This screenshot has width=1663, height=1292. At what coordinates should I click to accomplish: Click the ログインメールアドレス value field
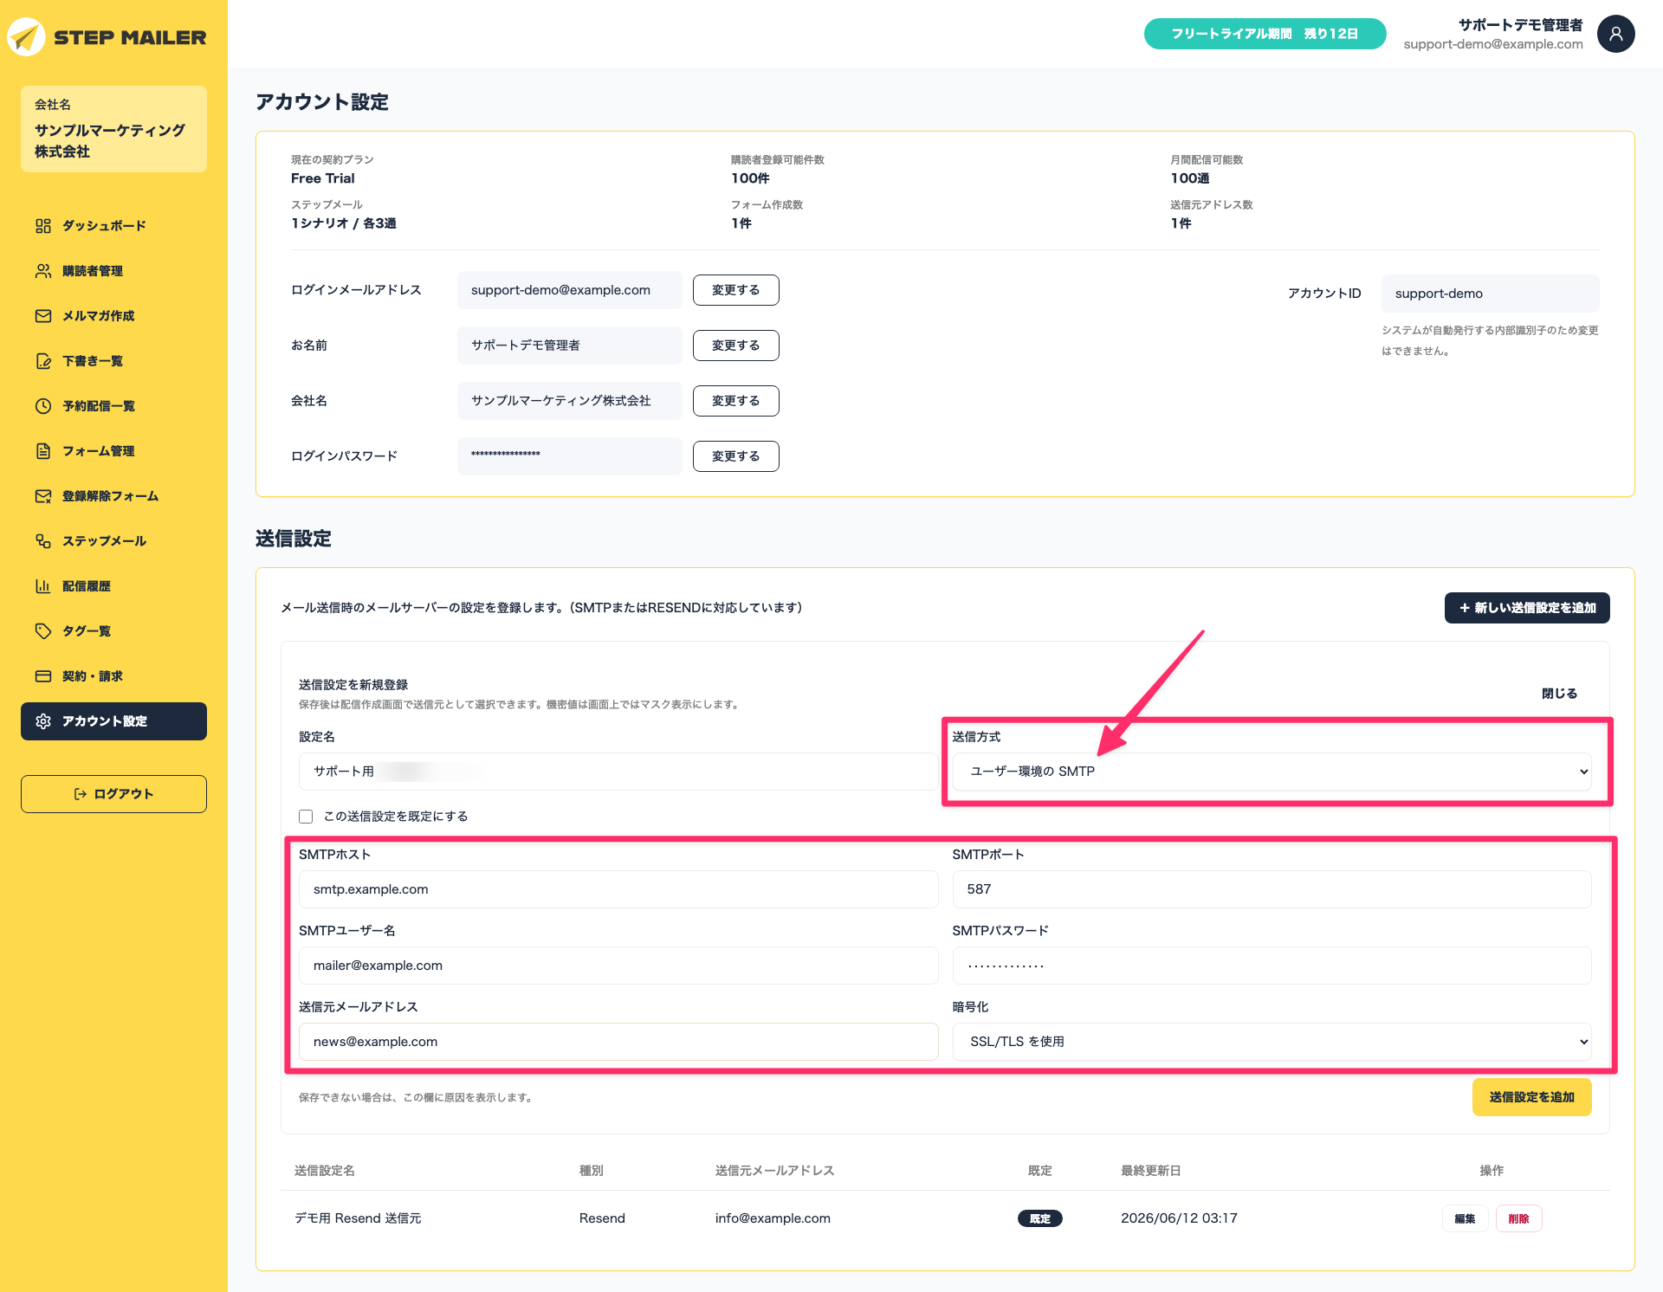(x=569, y=290)
